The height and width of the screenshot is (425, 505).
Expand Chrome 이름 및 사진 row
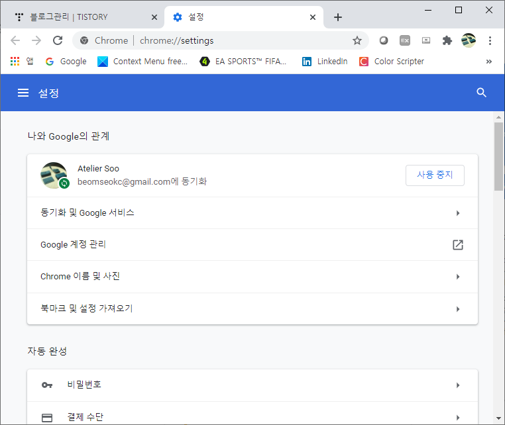(252, 277)
